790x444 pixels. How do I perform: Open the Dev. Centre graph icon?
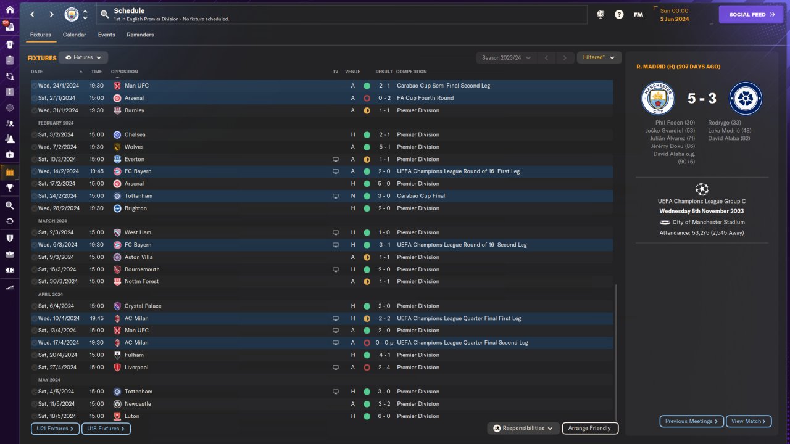pos(9,287)
